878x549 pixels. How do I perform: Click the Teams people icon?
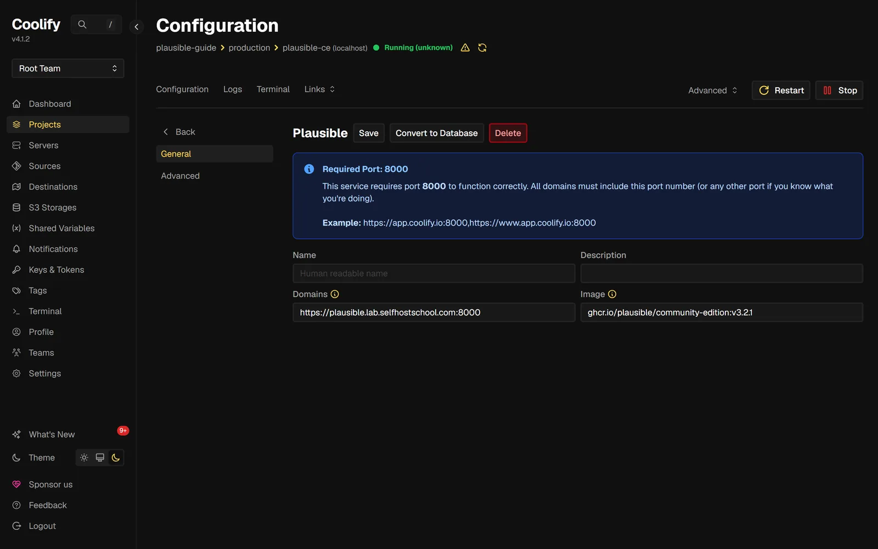(x=16, y=352)
